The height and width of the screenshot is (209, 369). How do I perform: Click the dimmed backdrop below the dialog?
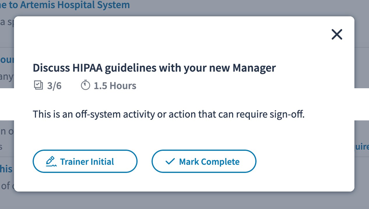(x=184, y=201)
